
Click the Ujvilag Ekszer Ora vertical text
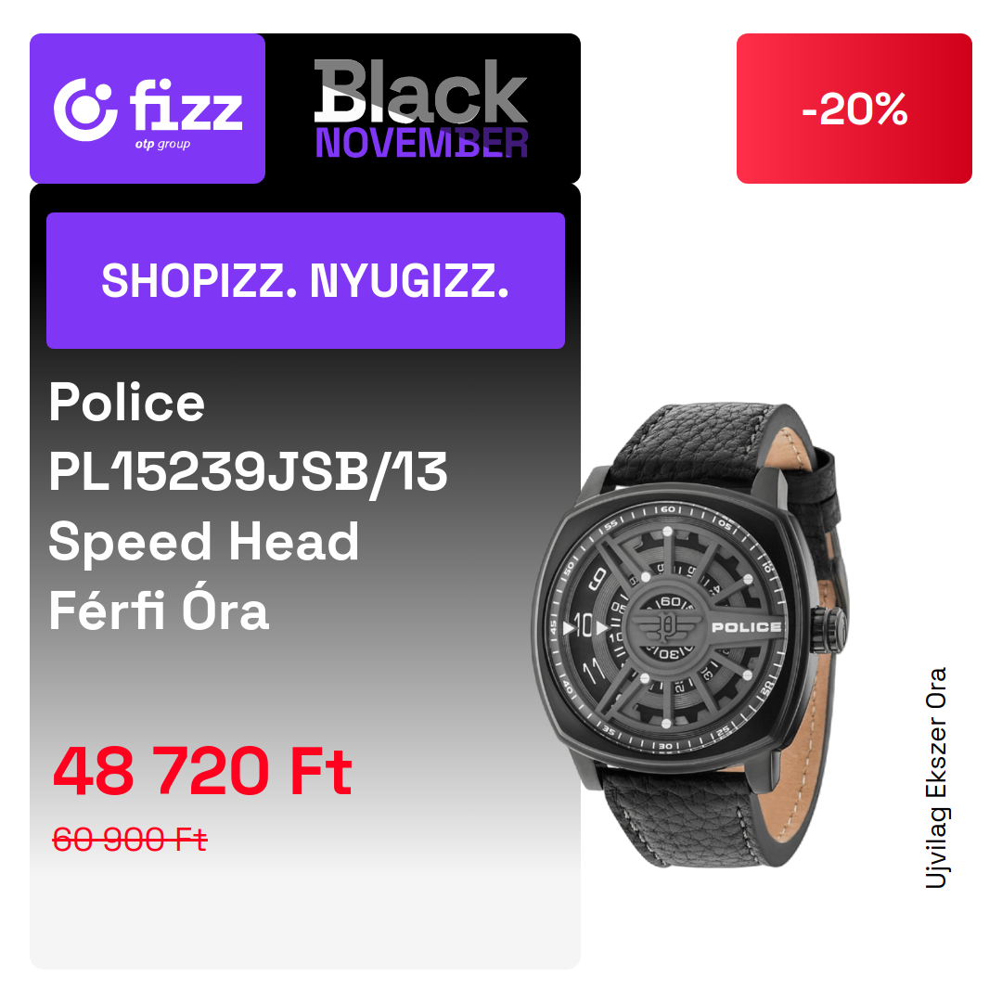pos(936,777)
